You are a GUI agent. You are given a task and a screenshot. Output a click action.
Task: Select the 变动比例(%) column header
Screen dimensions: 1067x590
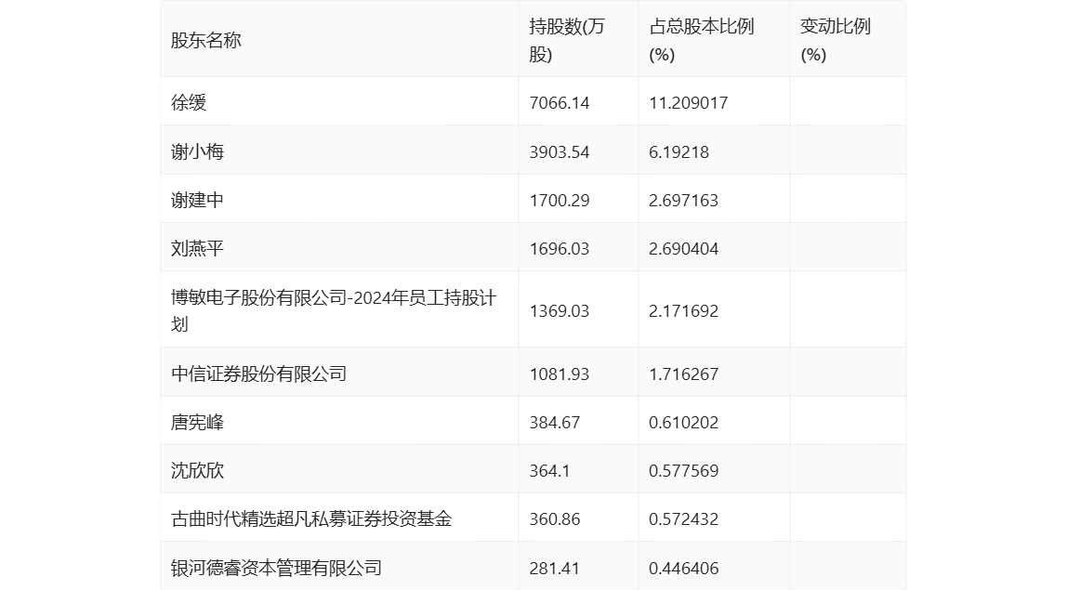click(836, 41)
